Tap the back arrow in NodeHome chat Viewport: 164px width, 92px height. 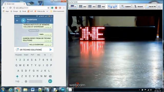pyautogui.click(x=17, y=20)
